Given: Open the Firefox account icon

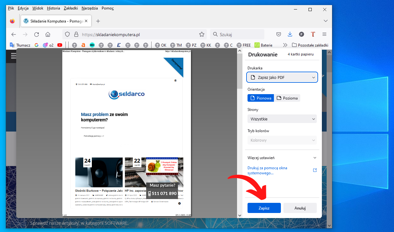Looking at the screenshot, I should pyautogui.click(x=302, y=34).
